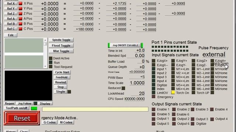This screenshot has width=236, height=132.
Task: Click the G-code list scroll down arrow
Action: [45, 66]
